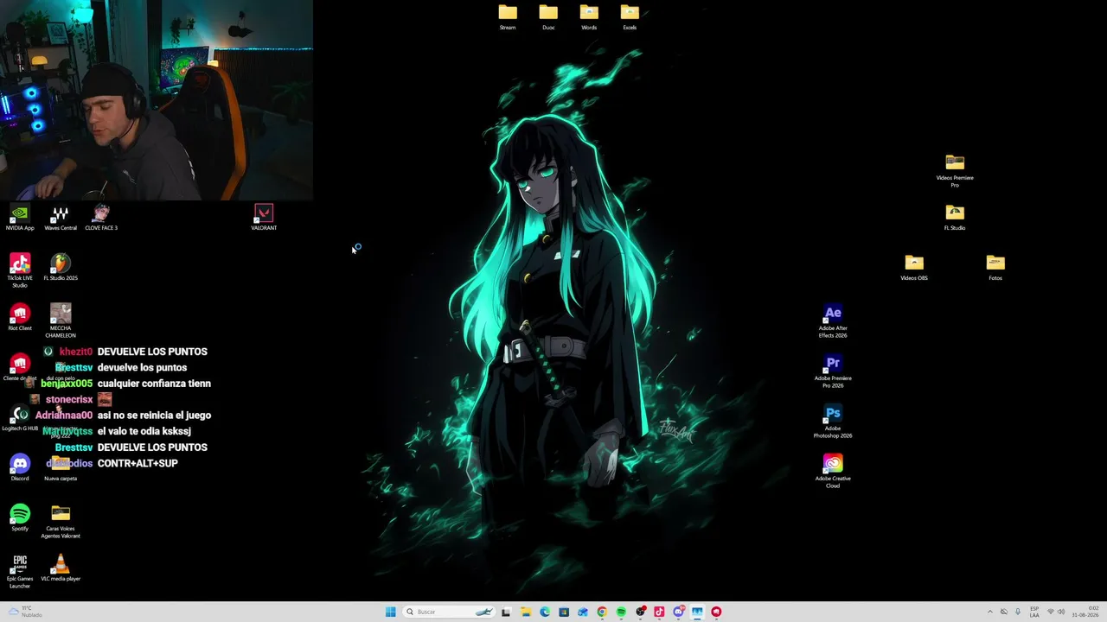Click the Buscar taskbar search box
Viewport: 1107px width, 622px height.
(x=450, y=612)
